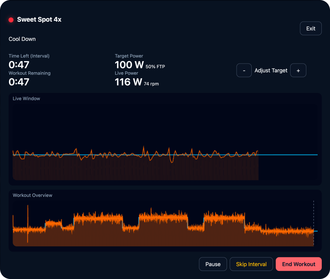
Task: Click the Workout Remaining timer
Action: pos(19,82)
